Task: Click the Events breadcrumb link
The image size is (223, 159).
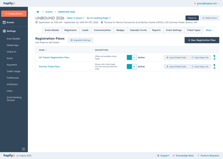Action: point(49,12)
